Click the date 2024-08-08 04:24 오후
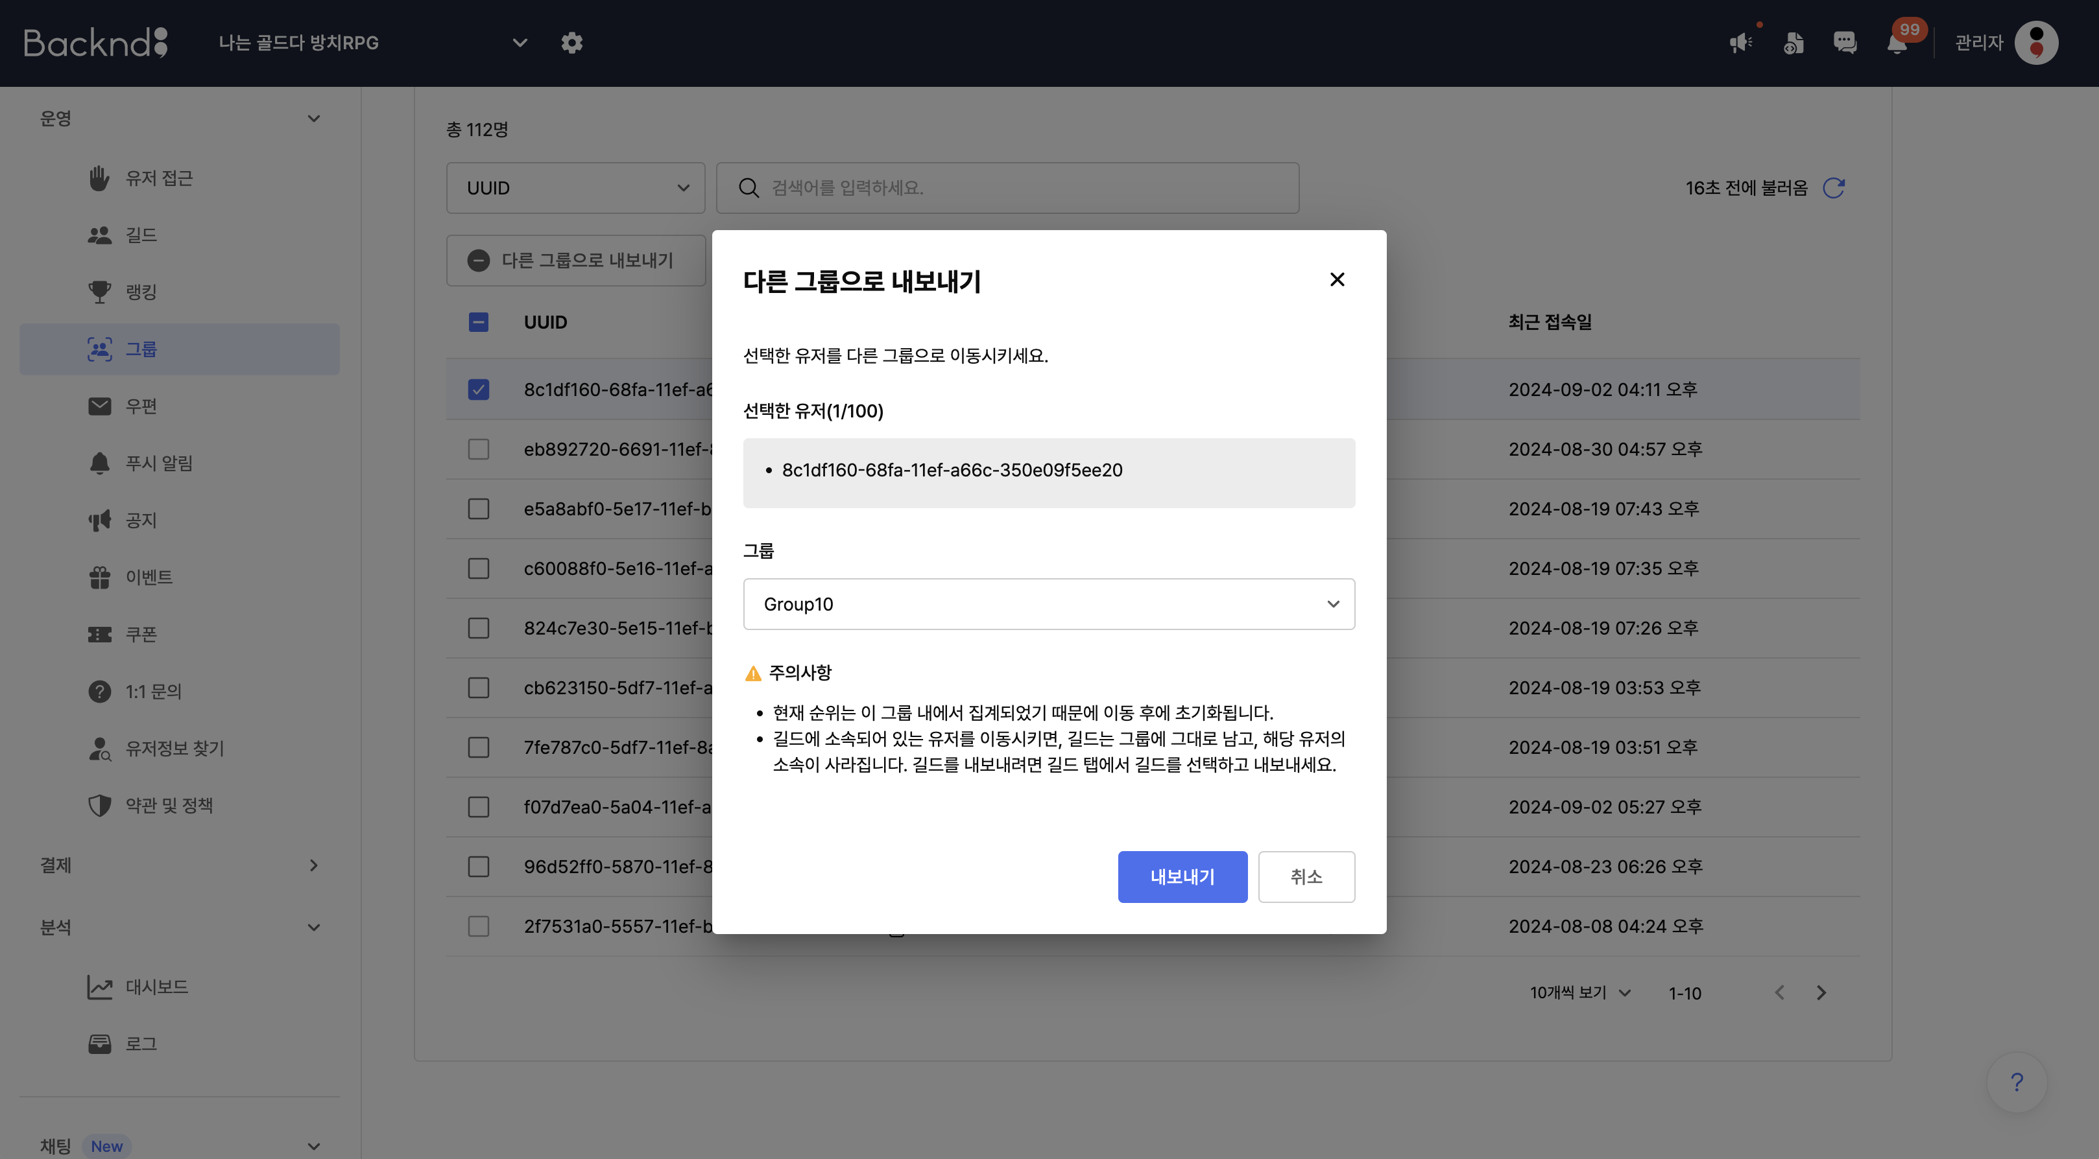 pyautogui.click(x=1606, y=927)
